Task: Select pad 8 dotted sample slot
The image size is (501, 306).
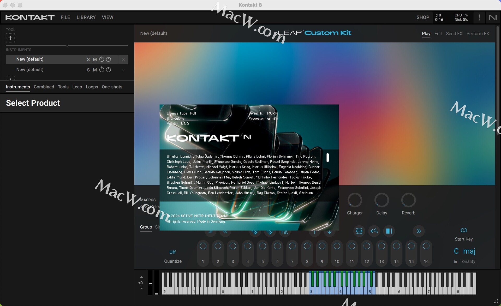Action: (x=307, y=246)
